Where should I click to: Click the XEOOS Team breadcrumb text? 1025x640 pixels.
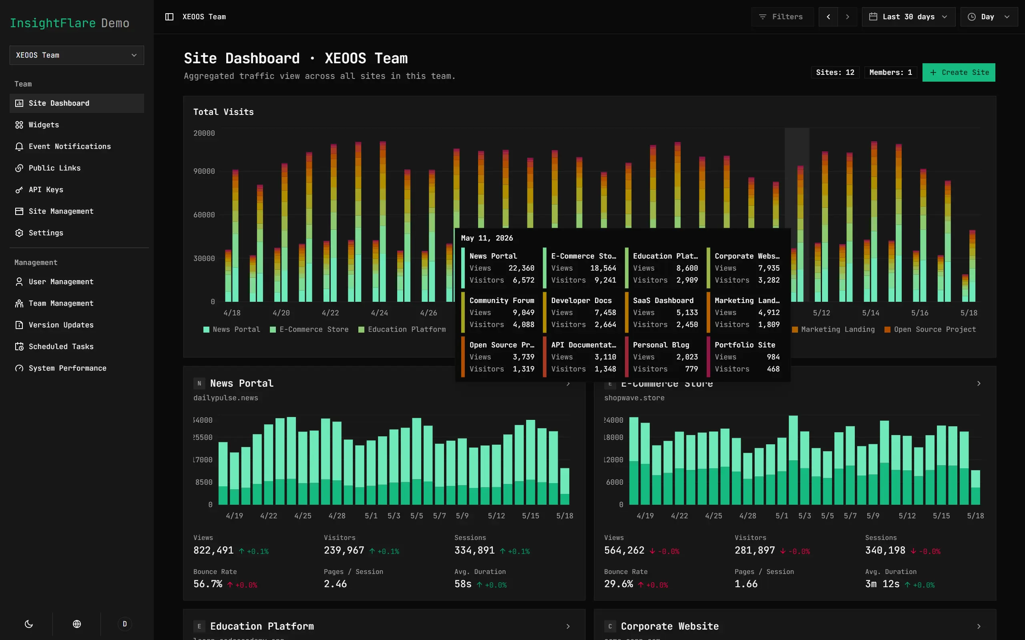tap(204, 16)
